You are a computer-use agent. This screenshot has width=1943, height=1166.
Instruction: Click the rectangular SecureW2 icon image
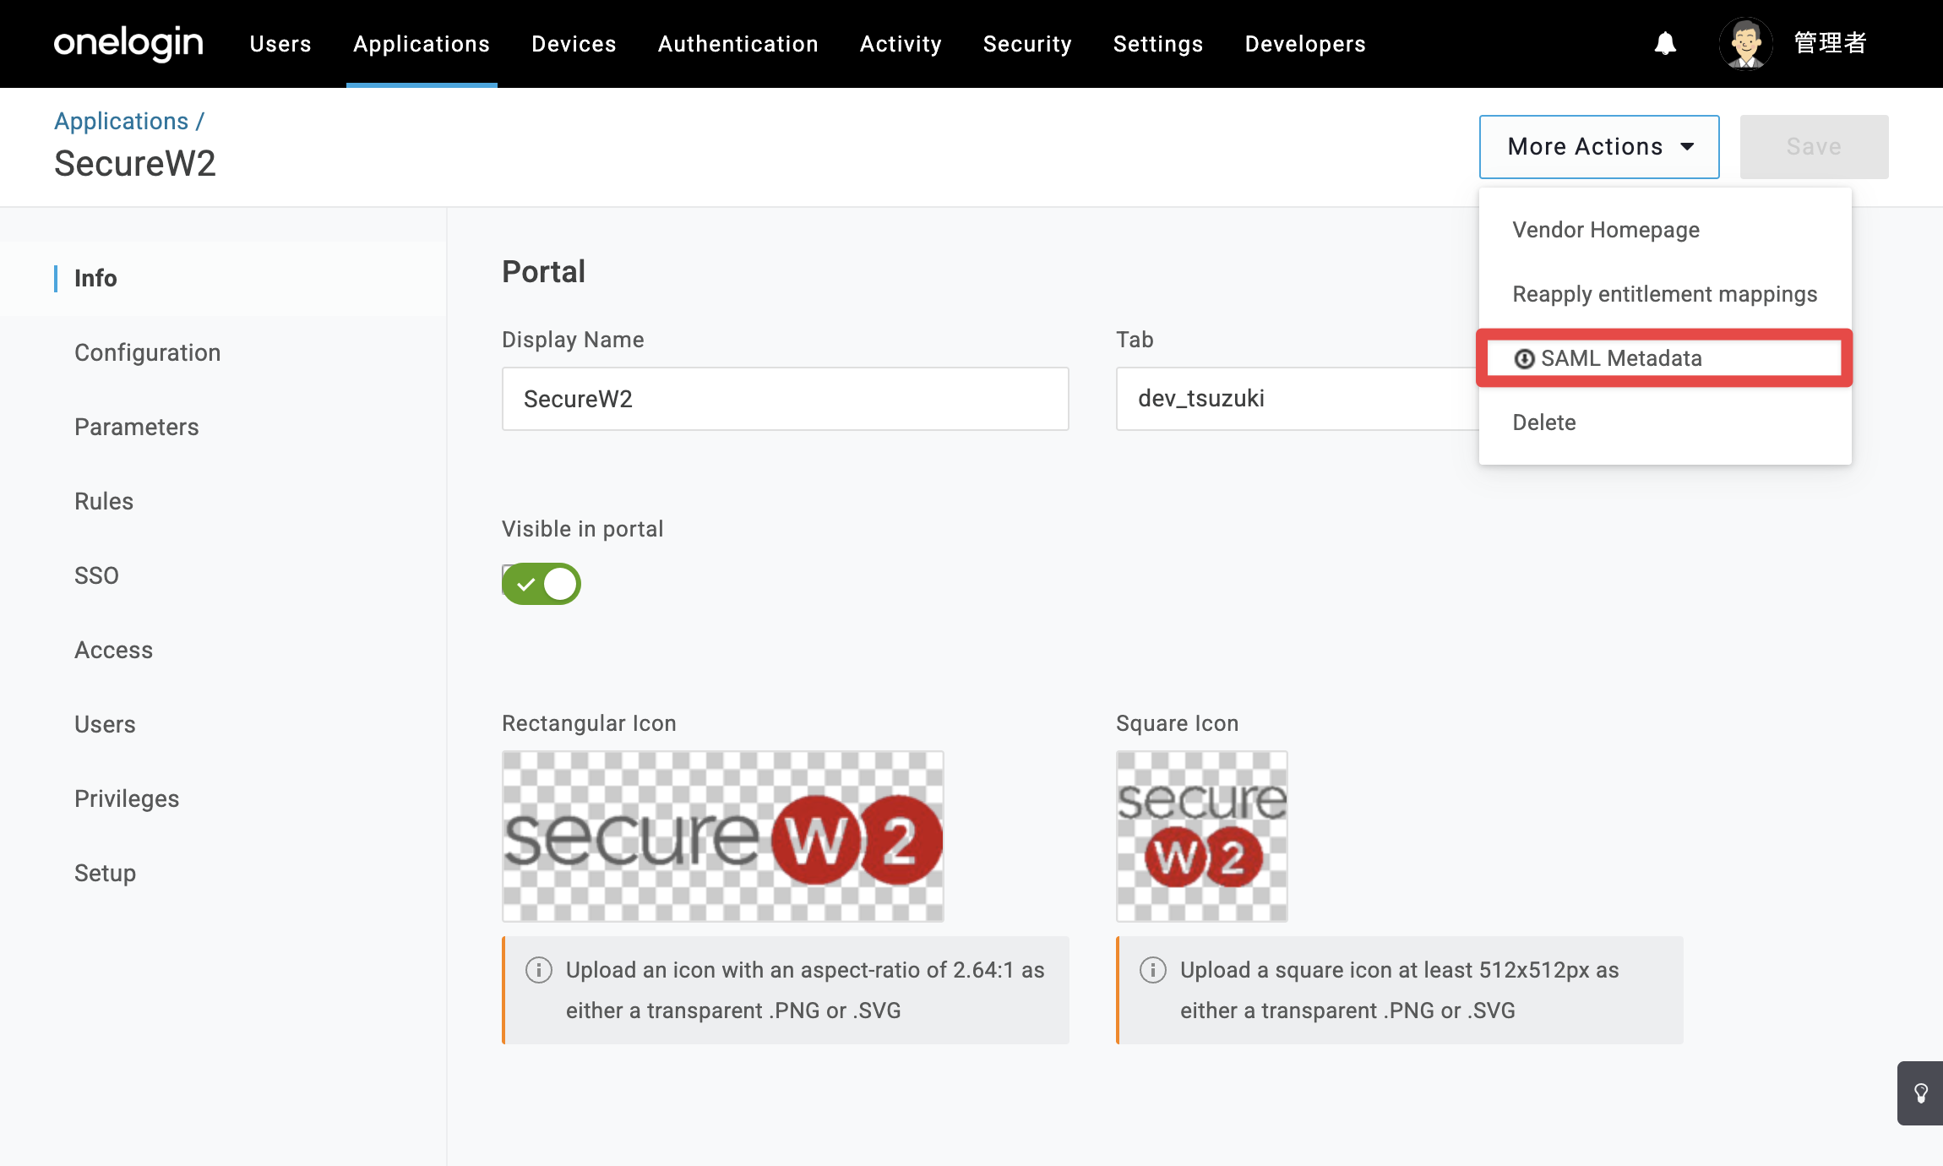[723, 836]
